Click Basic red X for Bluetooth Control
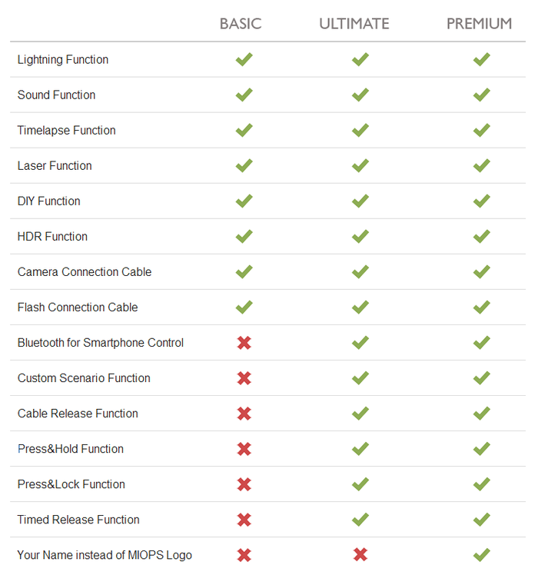The height and width of the screenshot is (575, 538). tap(244, 343)
